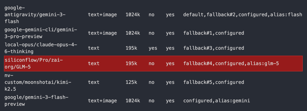307x111 pixels.
Task: Select local-opus/claude-opus-4-6-thinking model text
Action: (41, 48)
